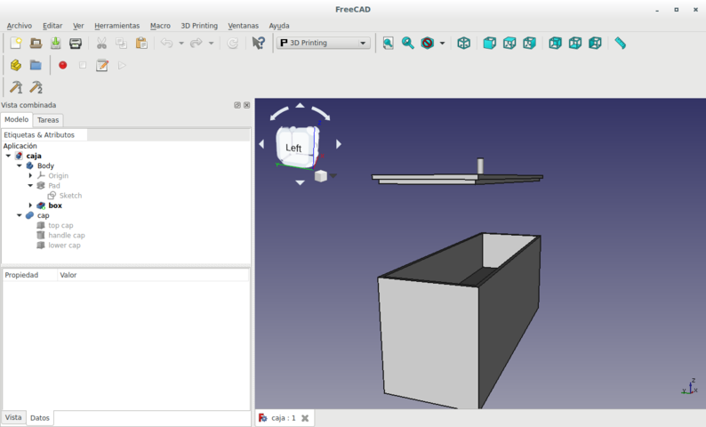This screenshot has height=427, width=706.
Task: Rotate view up with cube's top arrow
Action: tap(300, 105)
